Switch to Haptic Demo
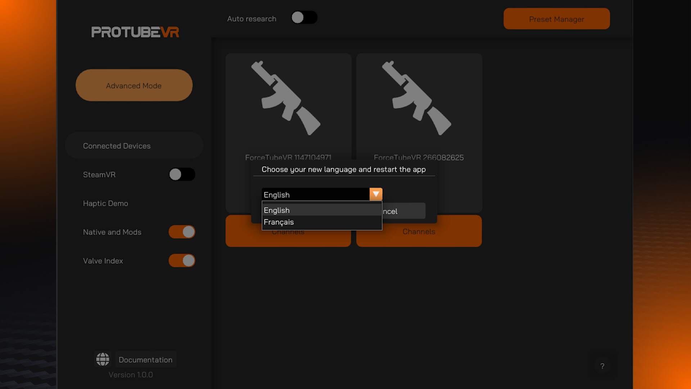Image resolution: width=691 pixels, height=389 pixels. tap(105, 203)
